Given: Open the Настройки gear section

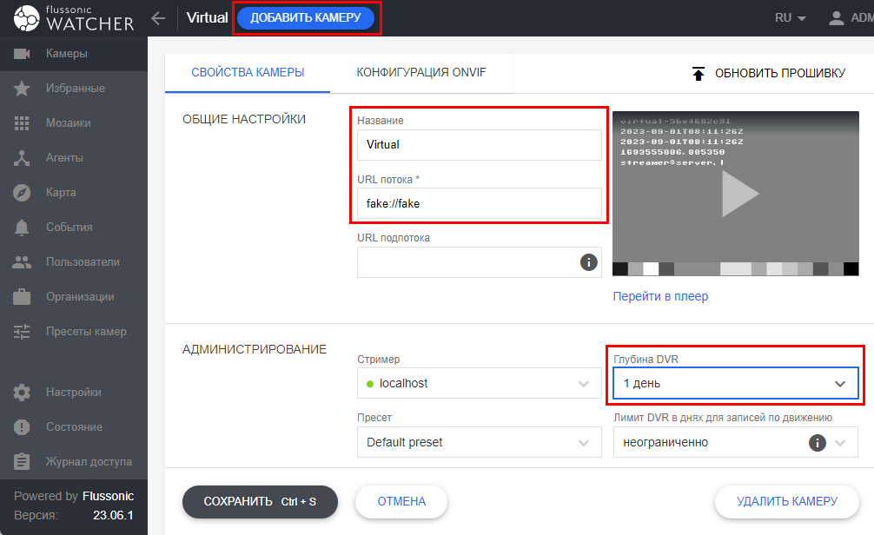Looking at the screenshot, I should tap(73, 392).
